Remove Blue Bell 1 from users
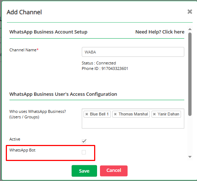The height and width of the screenshot is (181, 197). 87,114
